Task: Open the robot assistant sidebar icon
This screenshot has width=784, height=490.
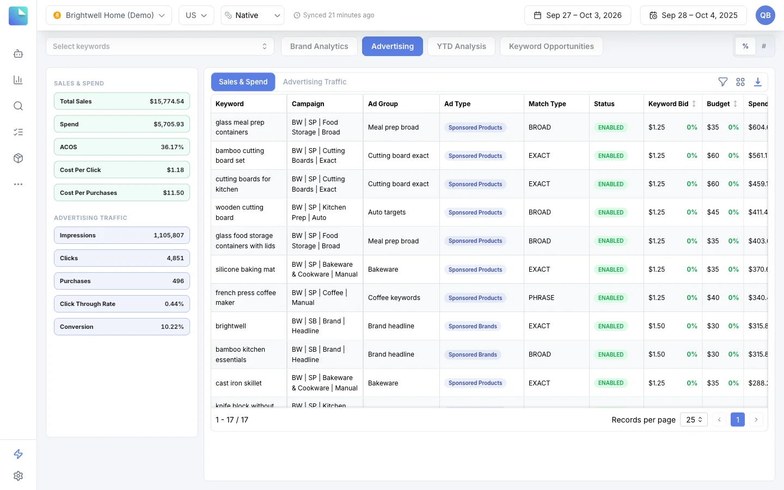Action: [18, 54]
